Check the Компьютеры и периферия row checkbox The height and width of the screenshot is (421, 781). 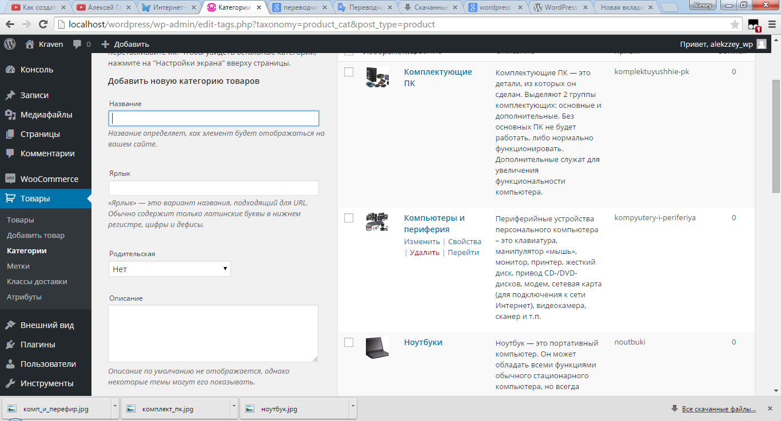(x=349, y=218)
